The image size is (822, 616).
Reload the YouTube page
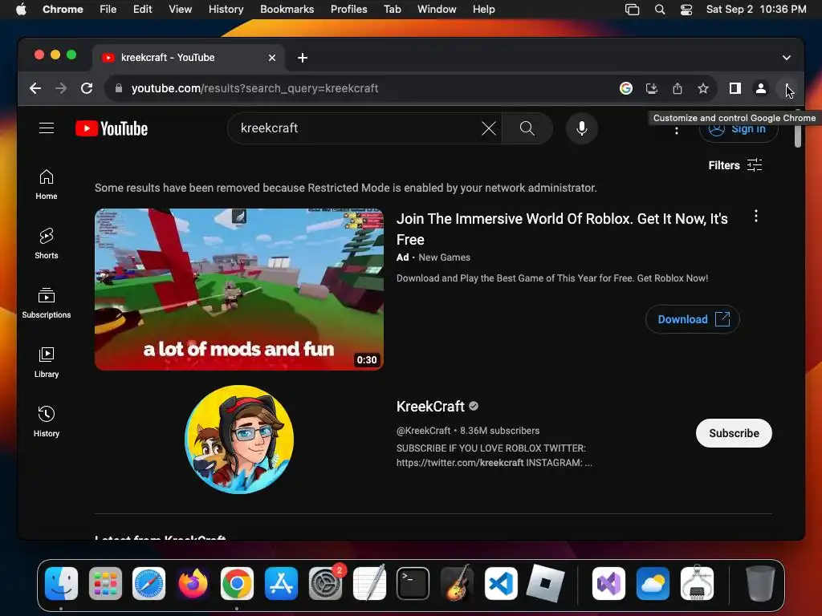(x=87, y=88)
